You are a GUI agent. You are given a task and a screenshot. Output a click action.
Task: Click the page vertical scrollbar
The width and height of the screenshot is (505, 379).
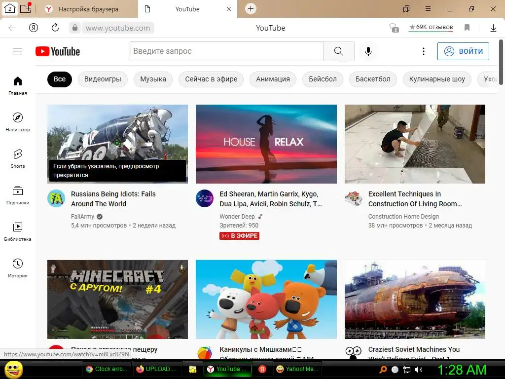pyautogui.click(x=501, y=63)
